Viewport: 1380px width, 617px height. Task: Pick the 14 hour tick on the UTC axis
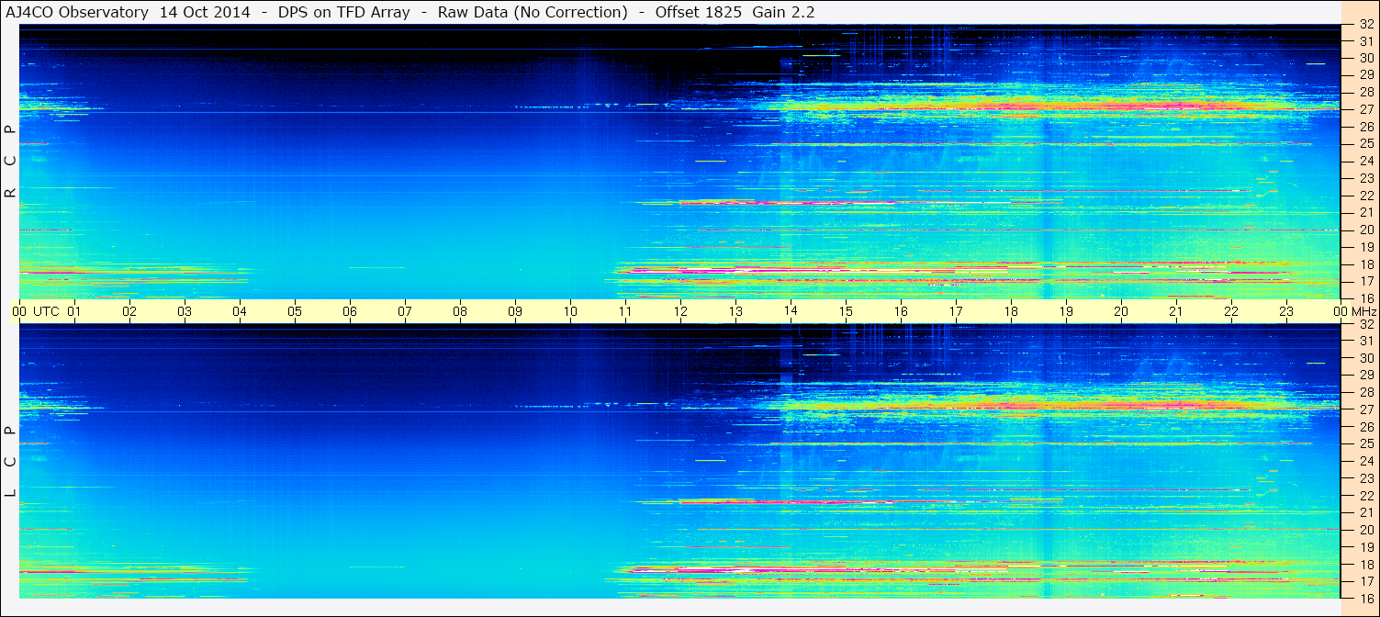coord(791,311)
